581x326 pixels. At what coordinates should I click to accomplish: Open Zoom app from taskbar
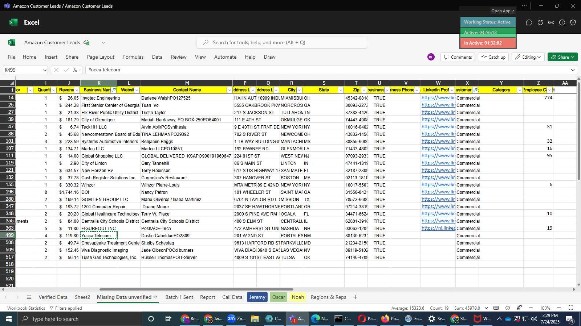click(236, 319)
